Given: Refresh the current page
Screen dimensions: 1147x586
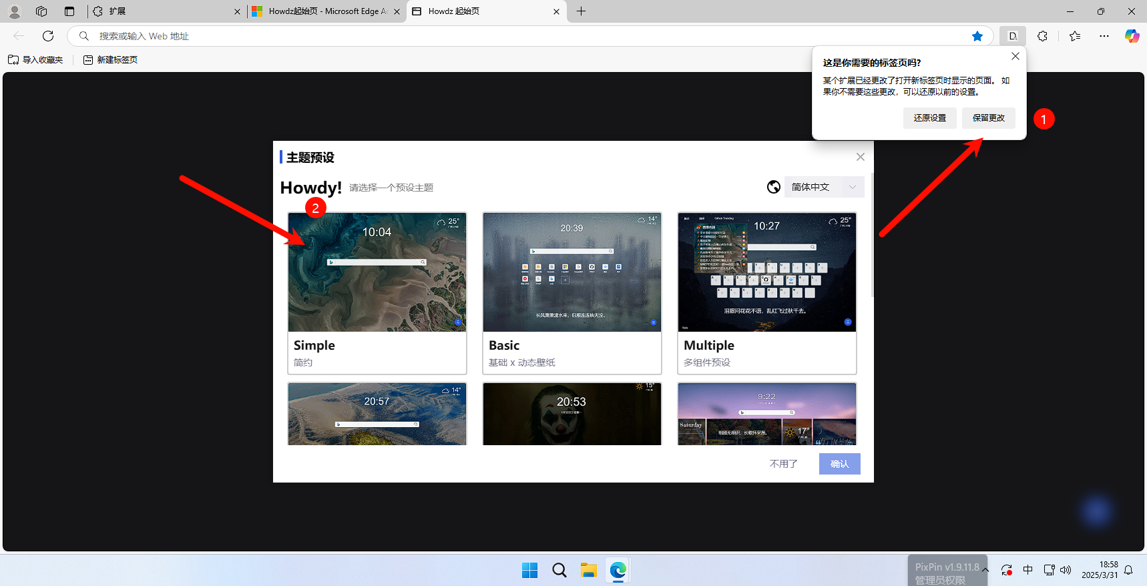Looking at the screenshot, I should (x=48, y=36).
